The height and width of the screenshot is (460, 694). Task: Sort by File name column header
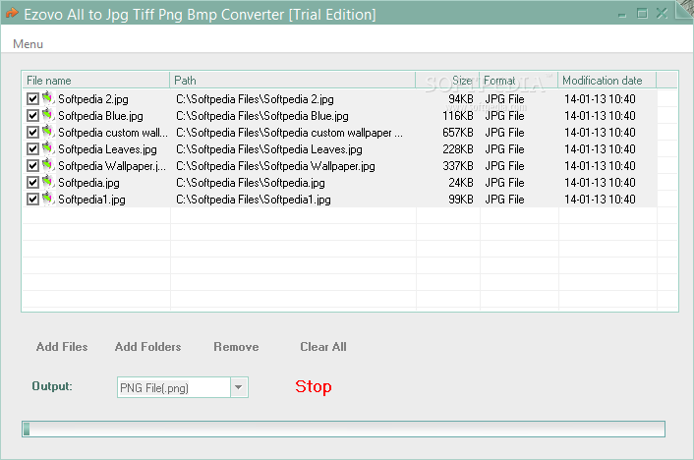[x=95, y=81]
